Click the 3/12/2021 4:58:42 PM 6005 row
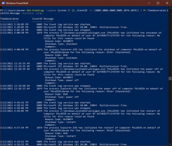 click(46, 102)
